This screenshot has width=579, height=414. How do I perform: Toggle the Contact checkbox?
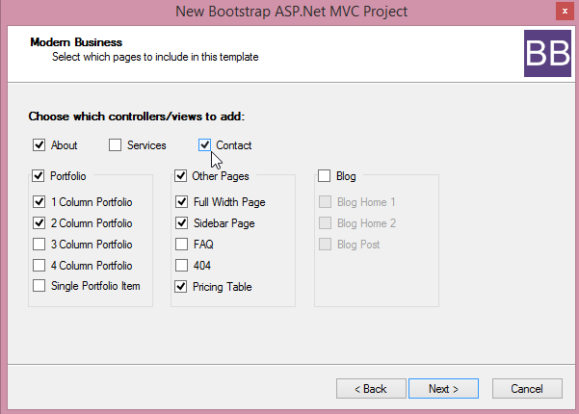click(x=204, y=145)
